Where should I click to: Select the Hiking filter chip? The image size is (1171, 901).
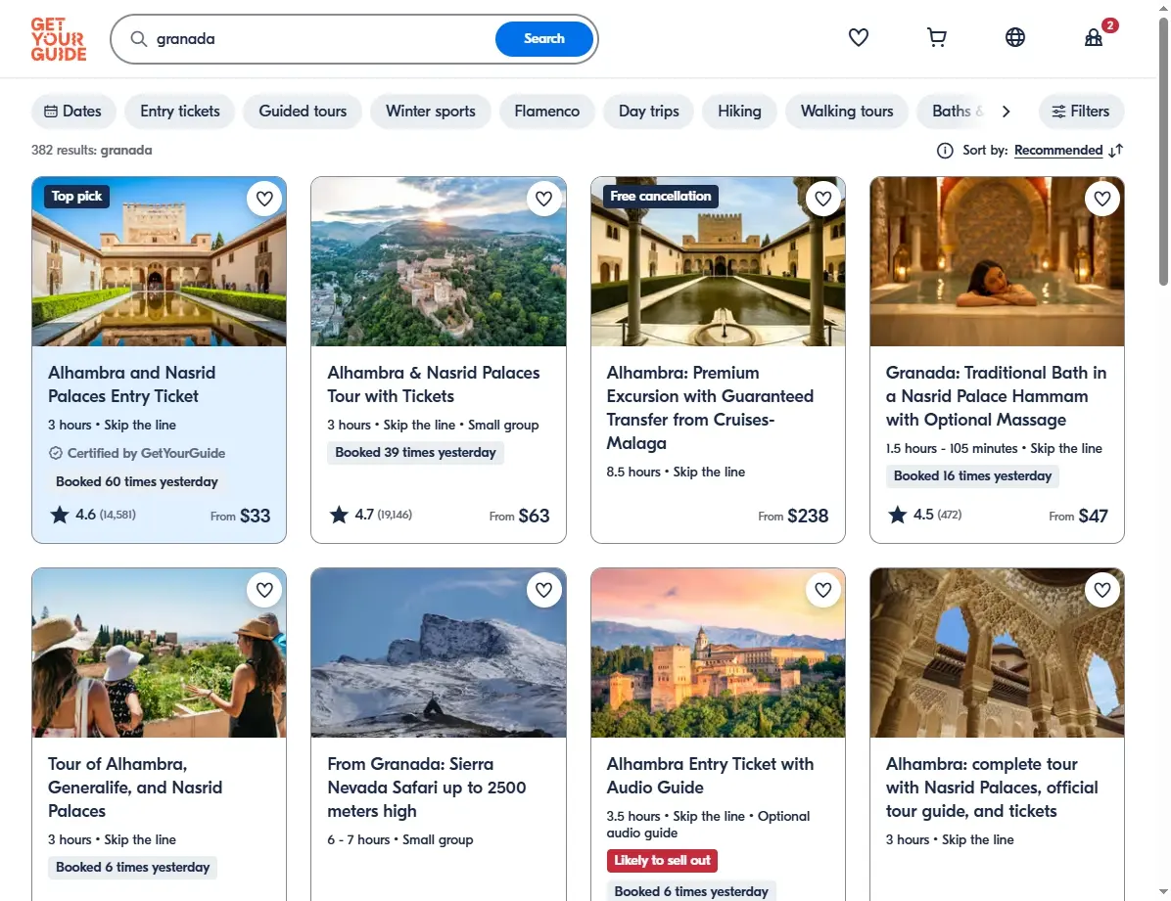[x=739, y=112]
